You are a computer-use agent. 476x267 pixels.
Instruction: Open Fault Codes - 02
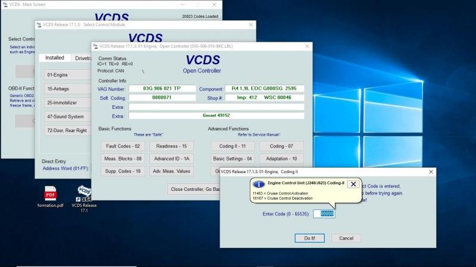click(x=123, y=146)
